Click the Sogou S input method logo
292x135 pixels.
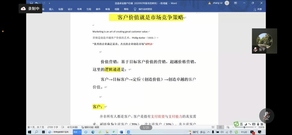236,124
